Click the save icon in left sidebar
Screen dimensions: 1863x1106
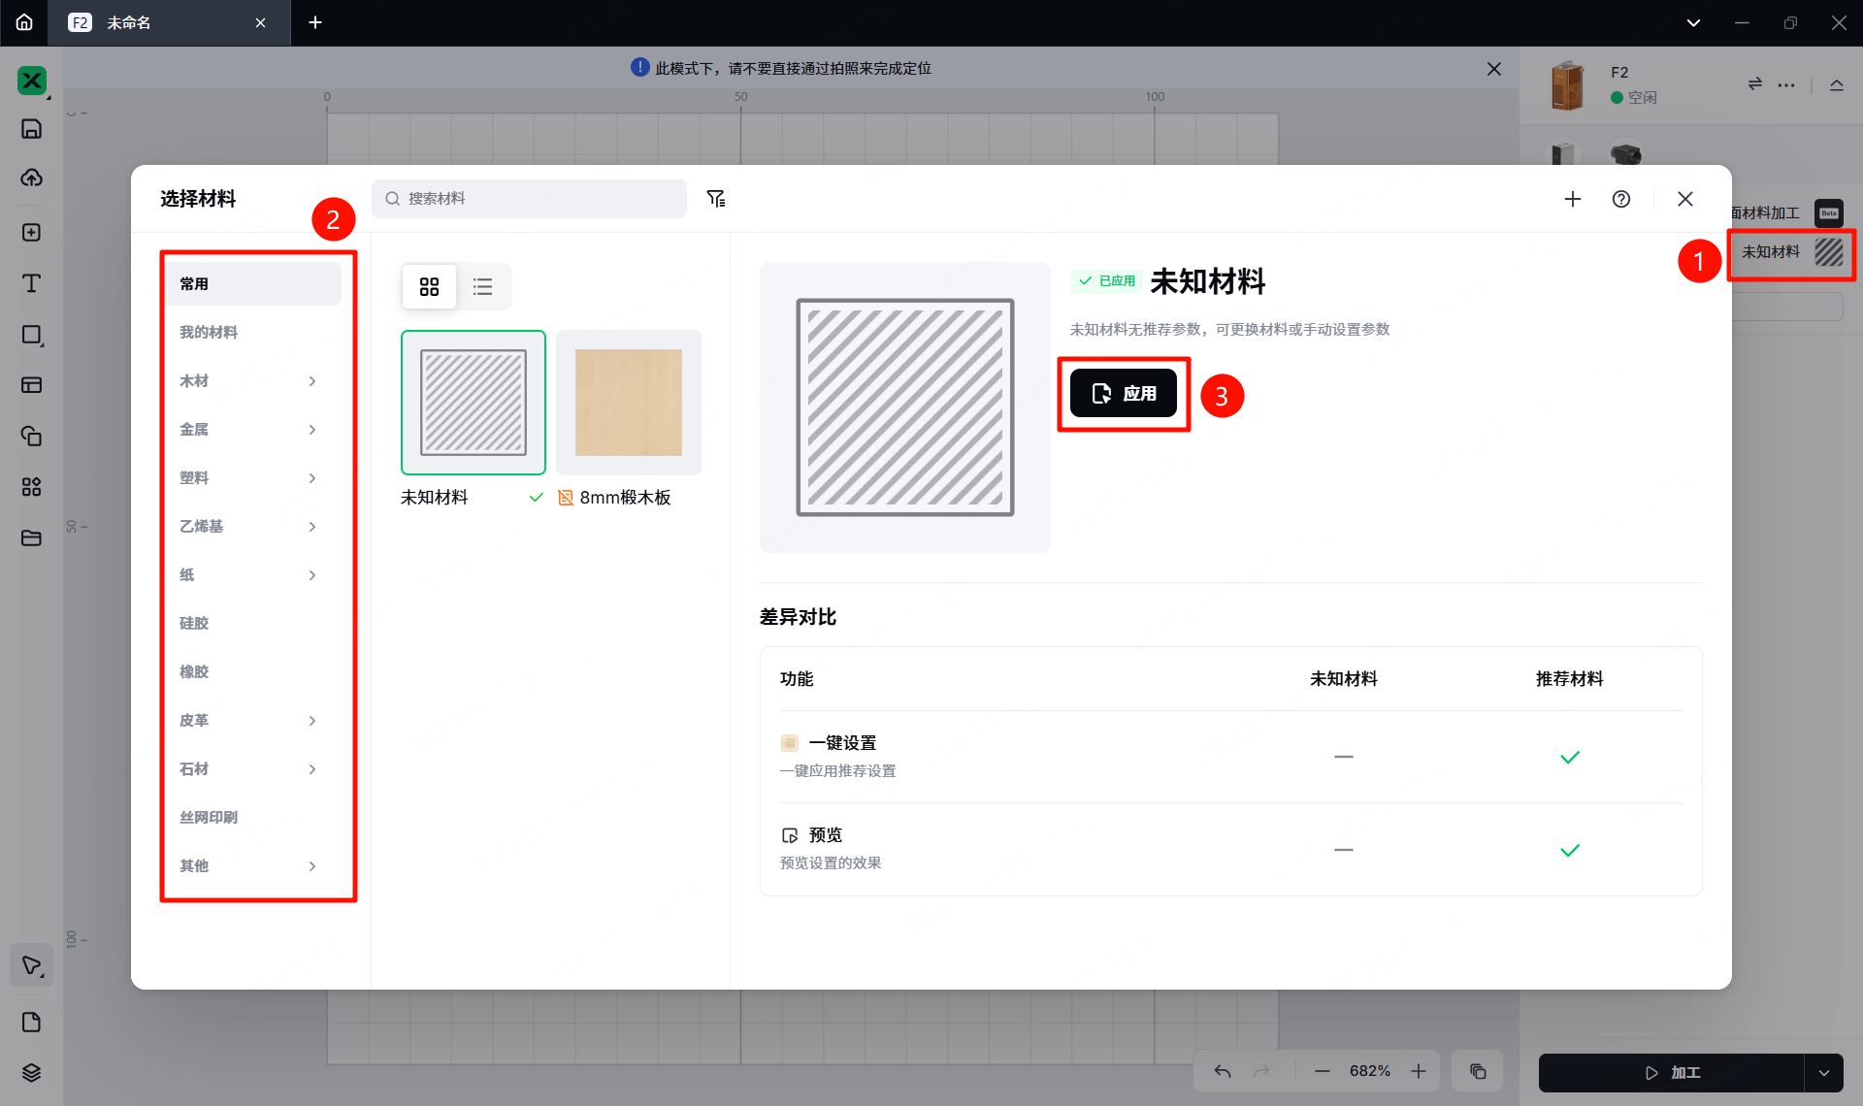(31, 129)
